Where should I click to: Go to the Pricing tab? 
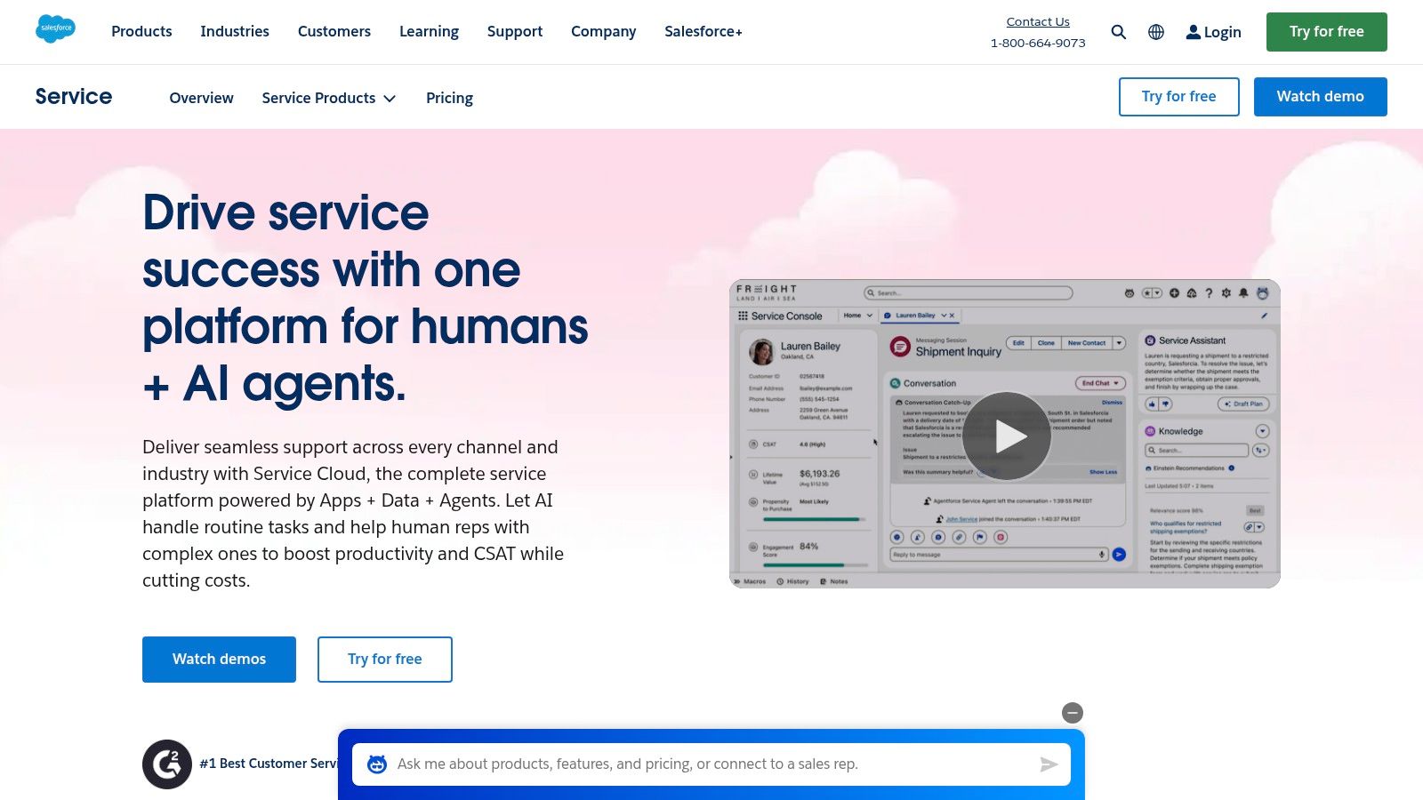pos(449,98)
